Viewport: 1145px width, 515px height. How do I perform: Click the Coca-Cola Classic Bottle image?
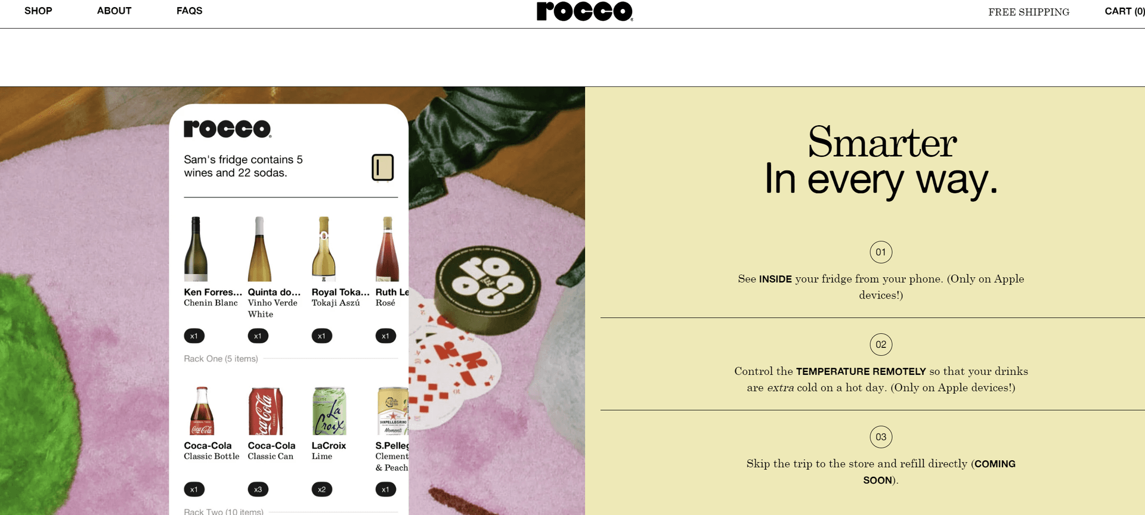pyautogui.click(x=202, y=411)
